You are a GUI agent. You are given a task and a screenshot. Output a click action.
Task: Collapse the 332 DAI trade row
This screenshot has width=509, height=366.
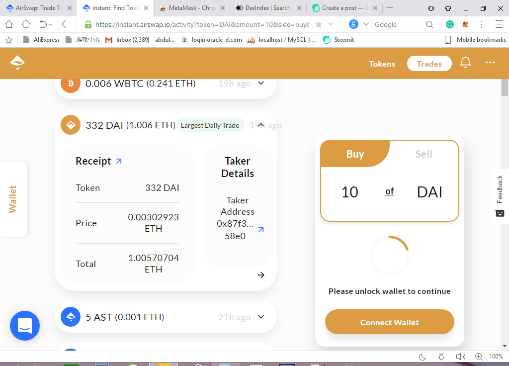pos(261,125)
